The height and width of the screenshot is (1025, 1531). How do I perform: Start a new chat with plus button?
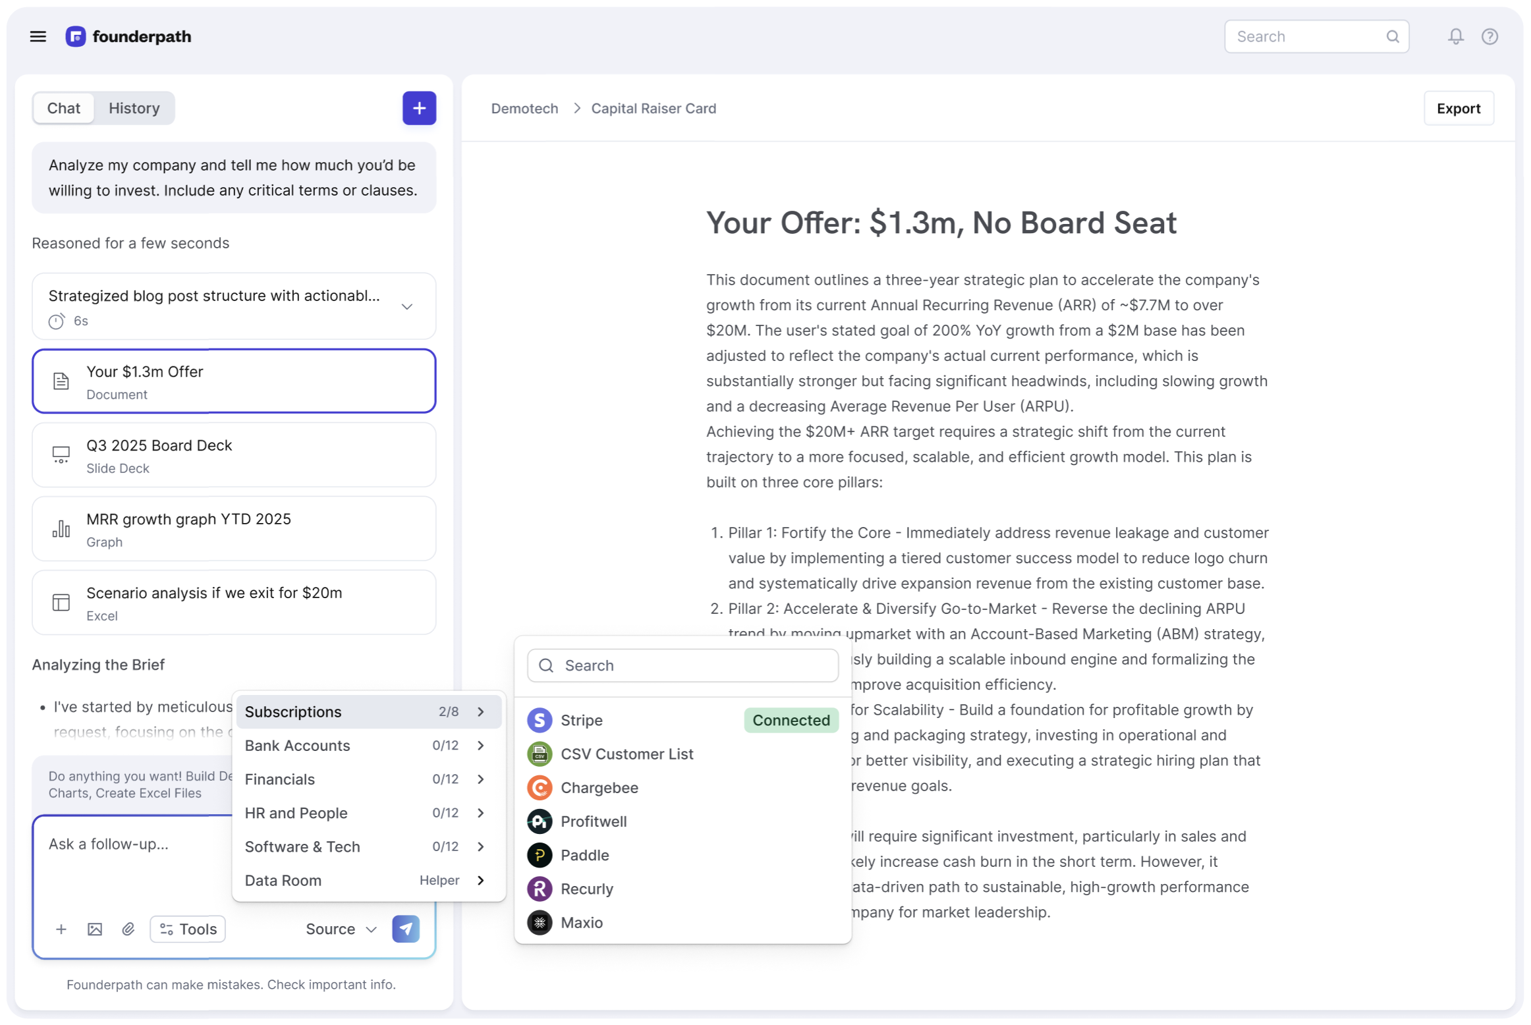pyautogui.click(x=419, y=108)
